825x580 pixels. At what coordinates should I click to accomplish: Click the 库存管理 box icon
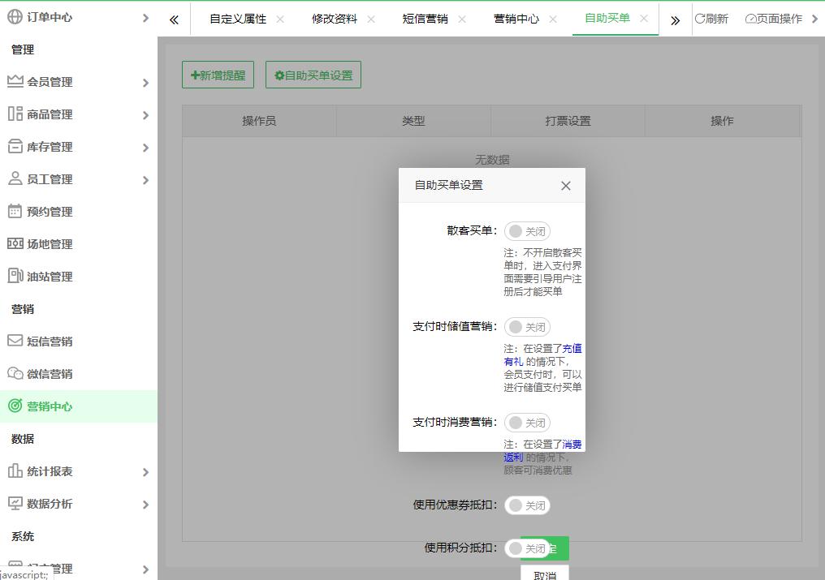15,146
